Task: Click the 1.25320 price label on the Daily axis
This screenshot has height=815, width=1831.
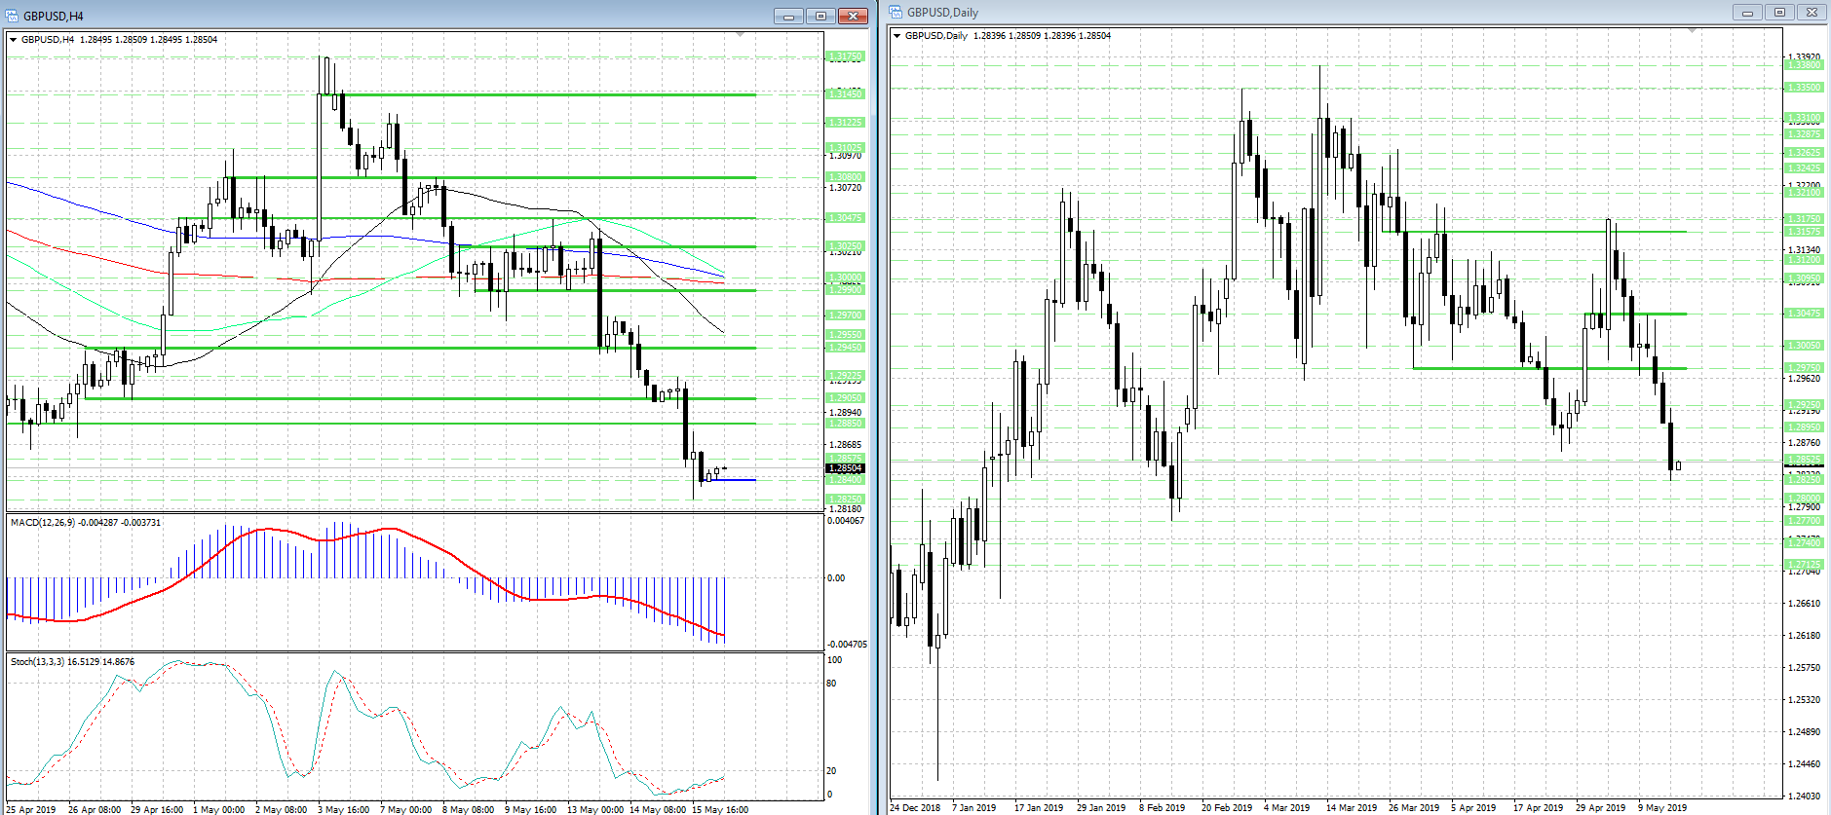Action: (1805, 700)
